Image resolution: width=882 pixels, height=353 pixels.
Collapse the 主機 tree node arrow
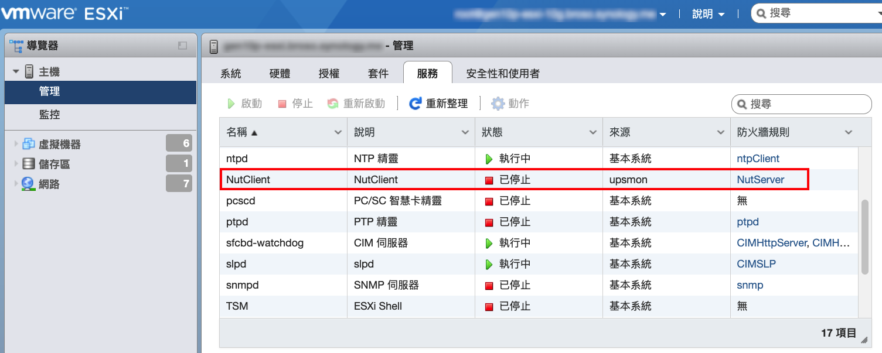(x=16, y=72)
